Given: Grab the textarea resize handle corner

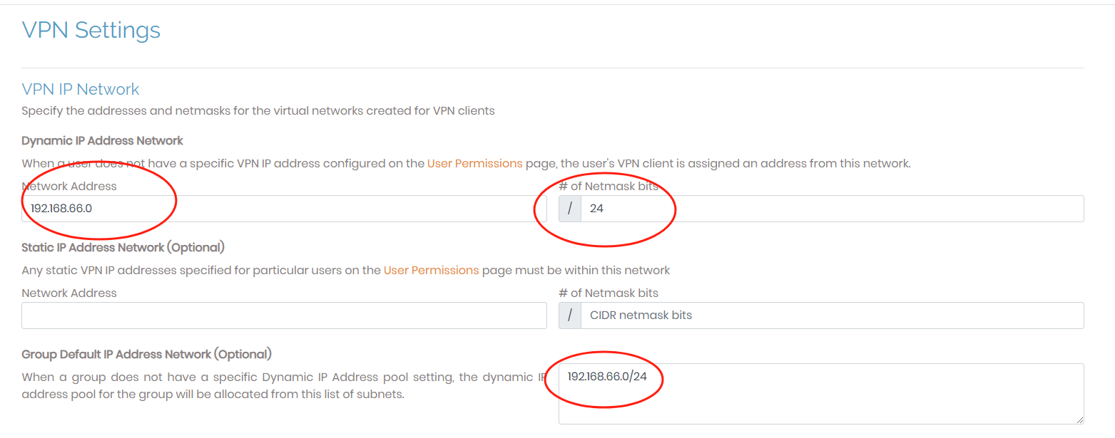Looking at the screenshot, I should click(x=1079, y=420).
